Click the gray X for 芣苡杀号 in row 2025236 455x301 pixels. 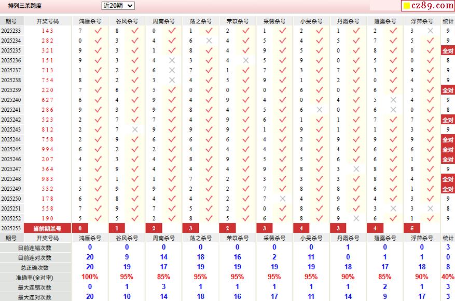(246, 60)
